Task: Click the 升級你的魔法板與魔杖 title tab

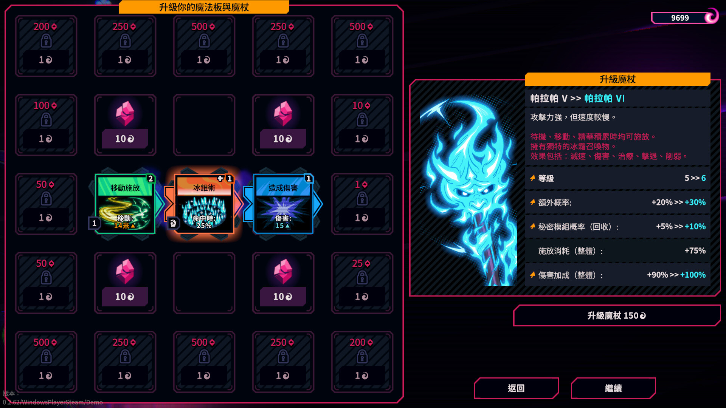Action: [x=204, y=7]
